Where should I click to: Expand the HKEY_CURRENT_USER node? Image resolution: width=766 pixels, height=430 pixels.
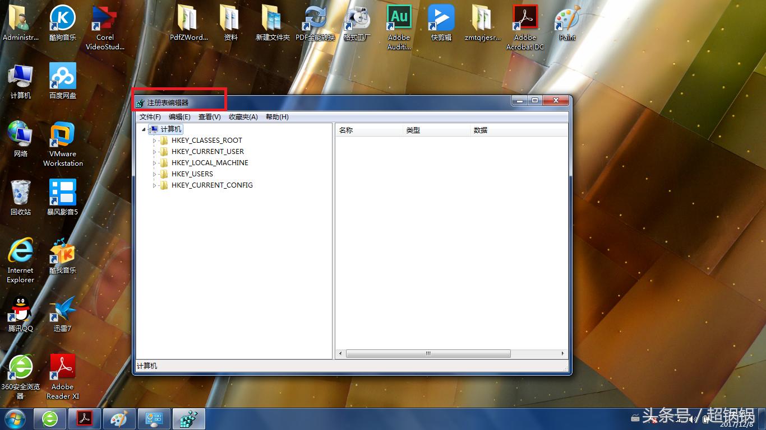(155, 151)
